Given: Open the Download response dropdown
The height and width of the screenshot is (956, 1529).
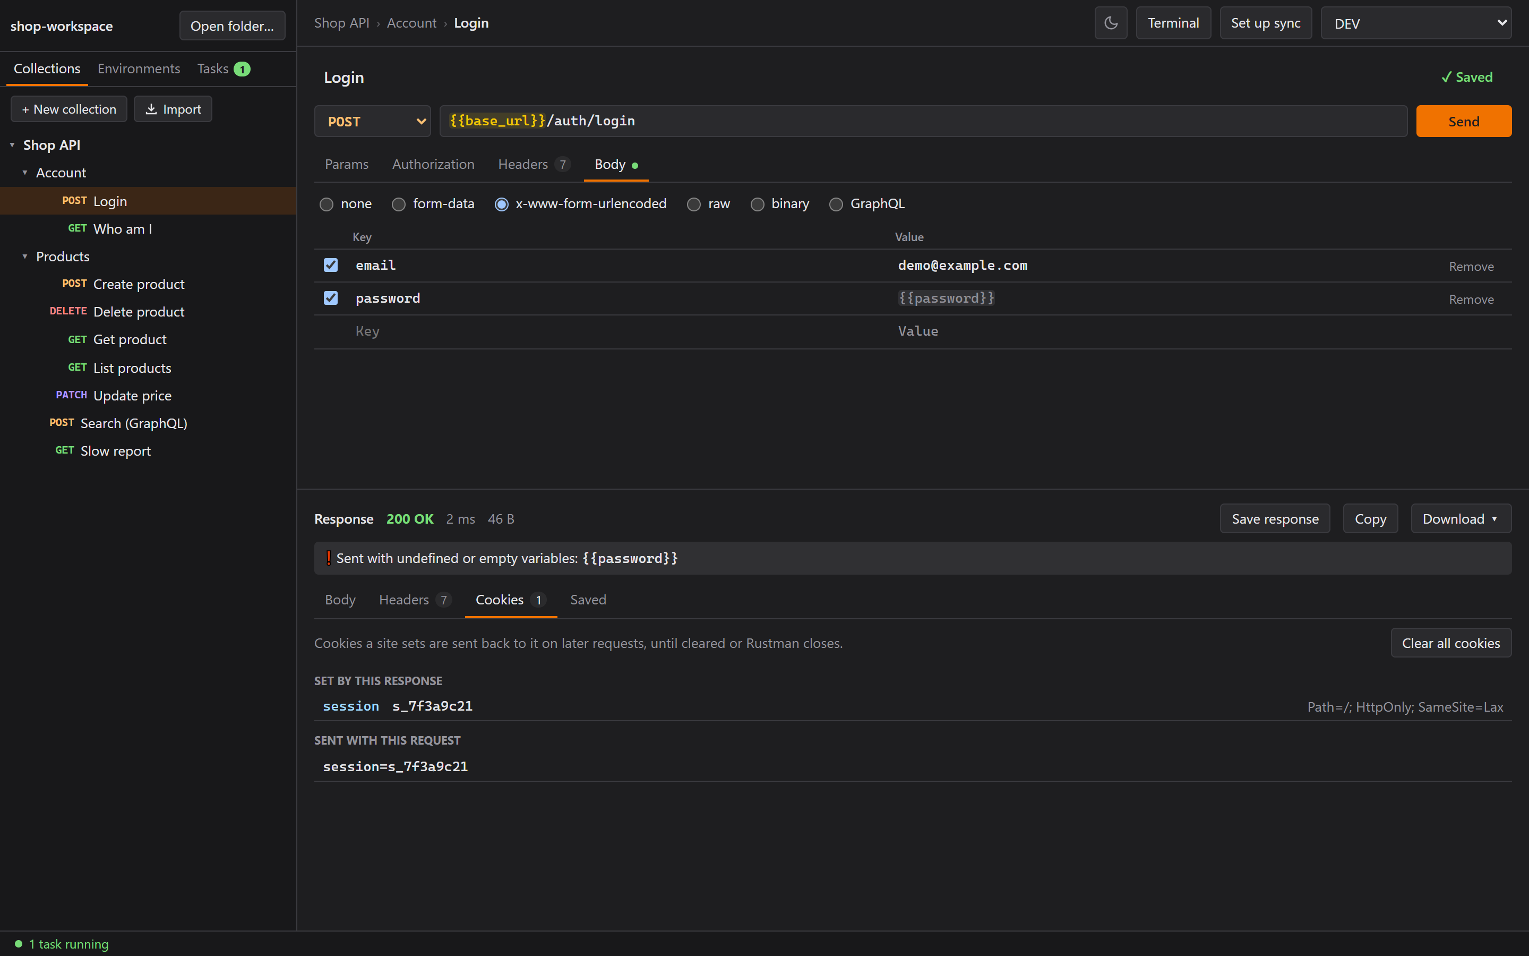Looking at the screenshot, I should [1461, 518].
